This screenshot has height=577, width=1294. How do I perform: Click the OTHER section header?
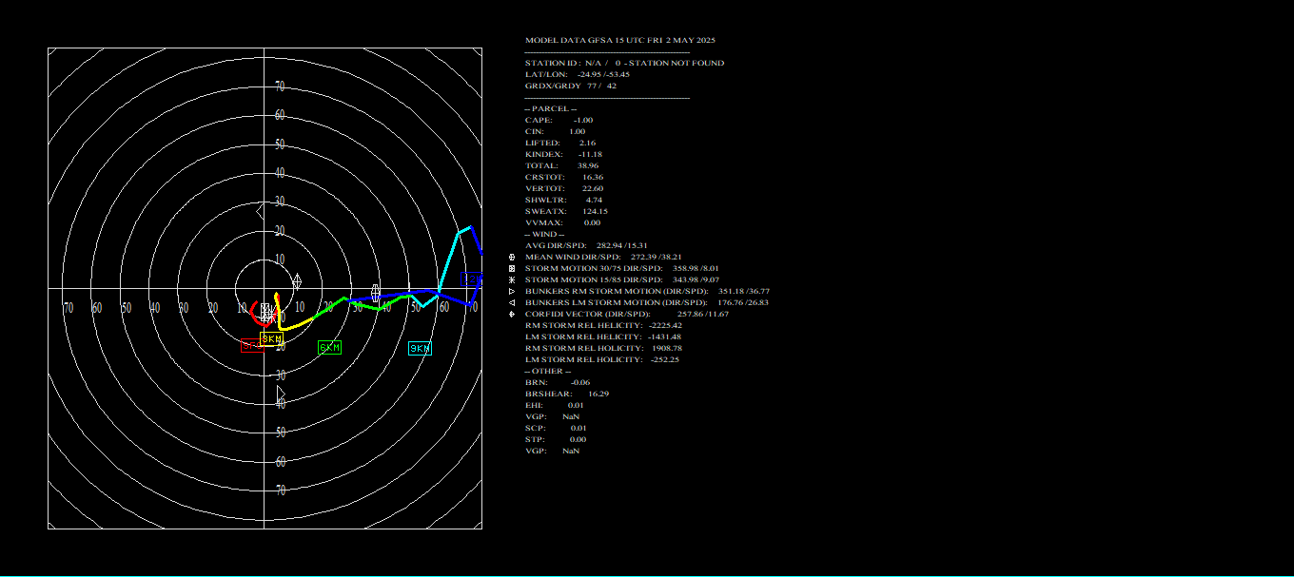(548, 371)
